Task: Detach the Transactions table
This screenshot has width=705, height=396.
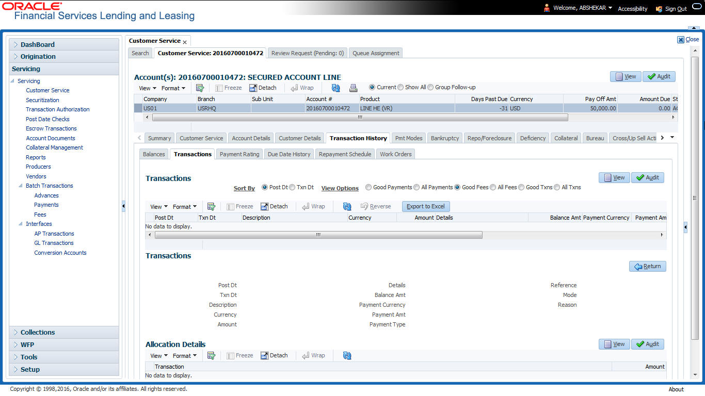Action: tap(274, 206)
